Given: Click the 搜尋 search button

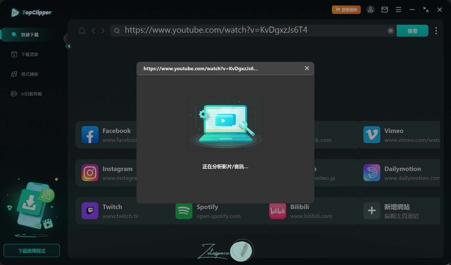Looking at the screenshot, I should pos(412,31).
